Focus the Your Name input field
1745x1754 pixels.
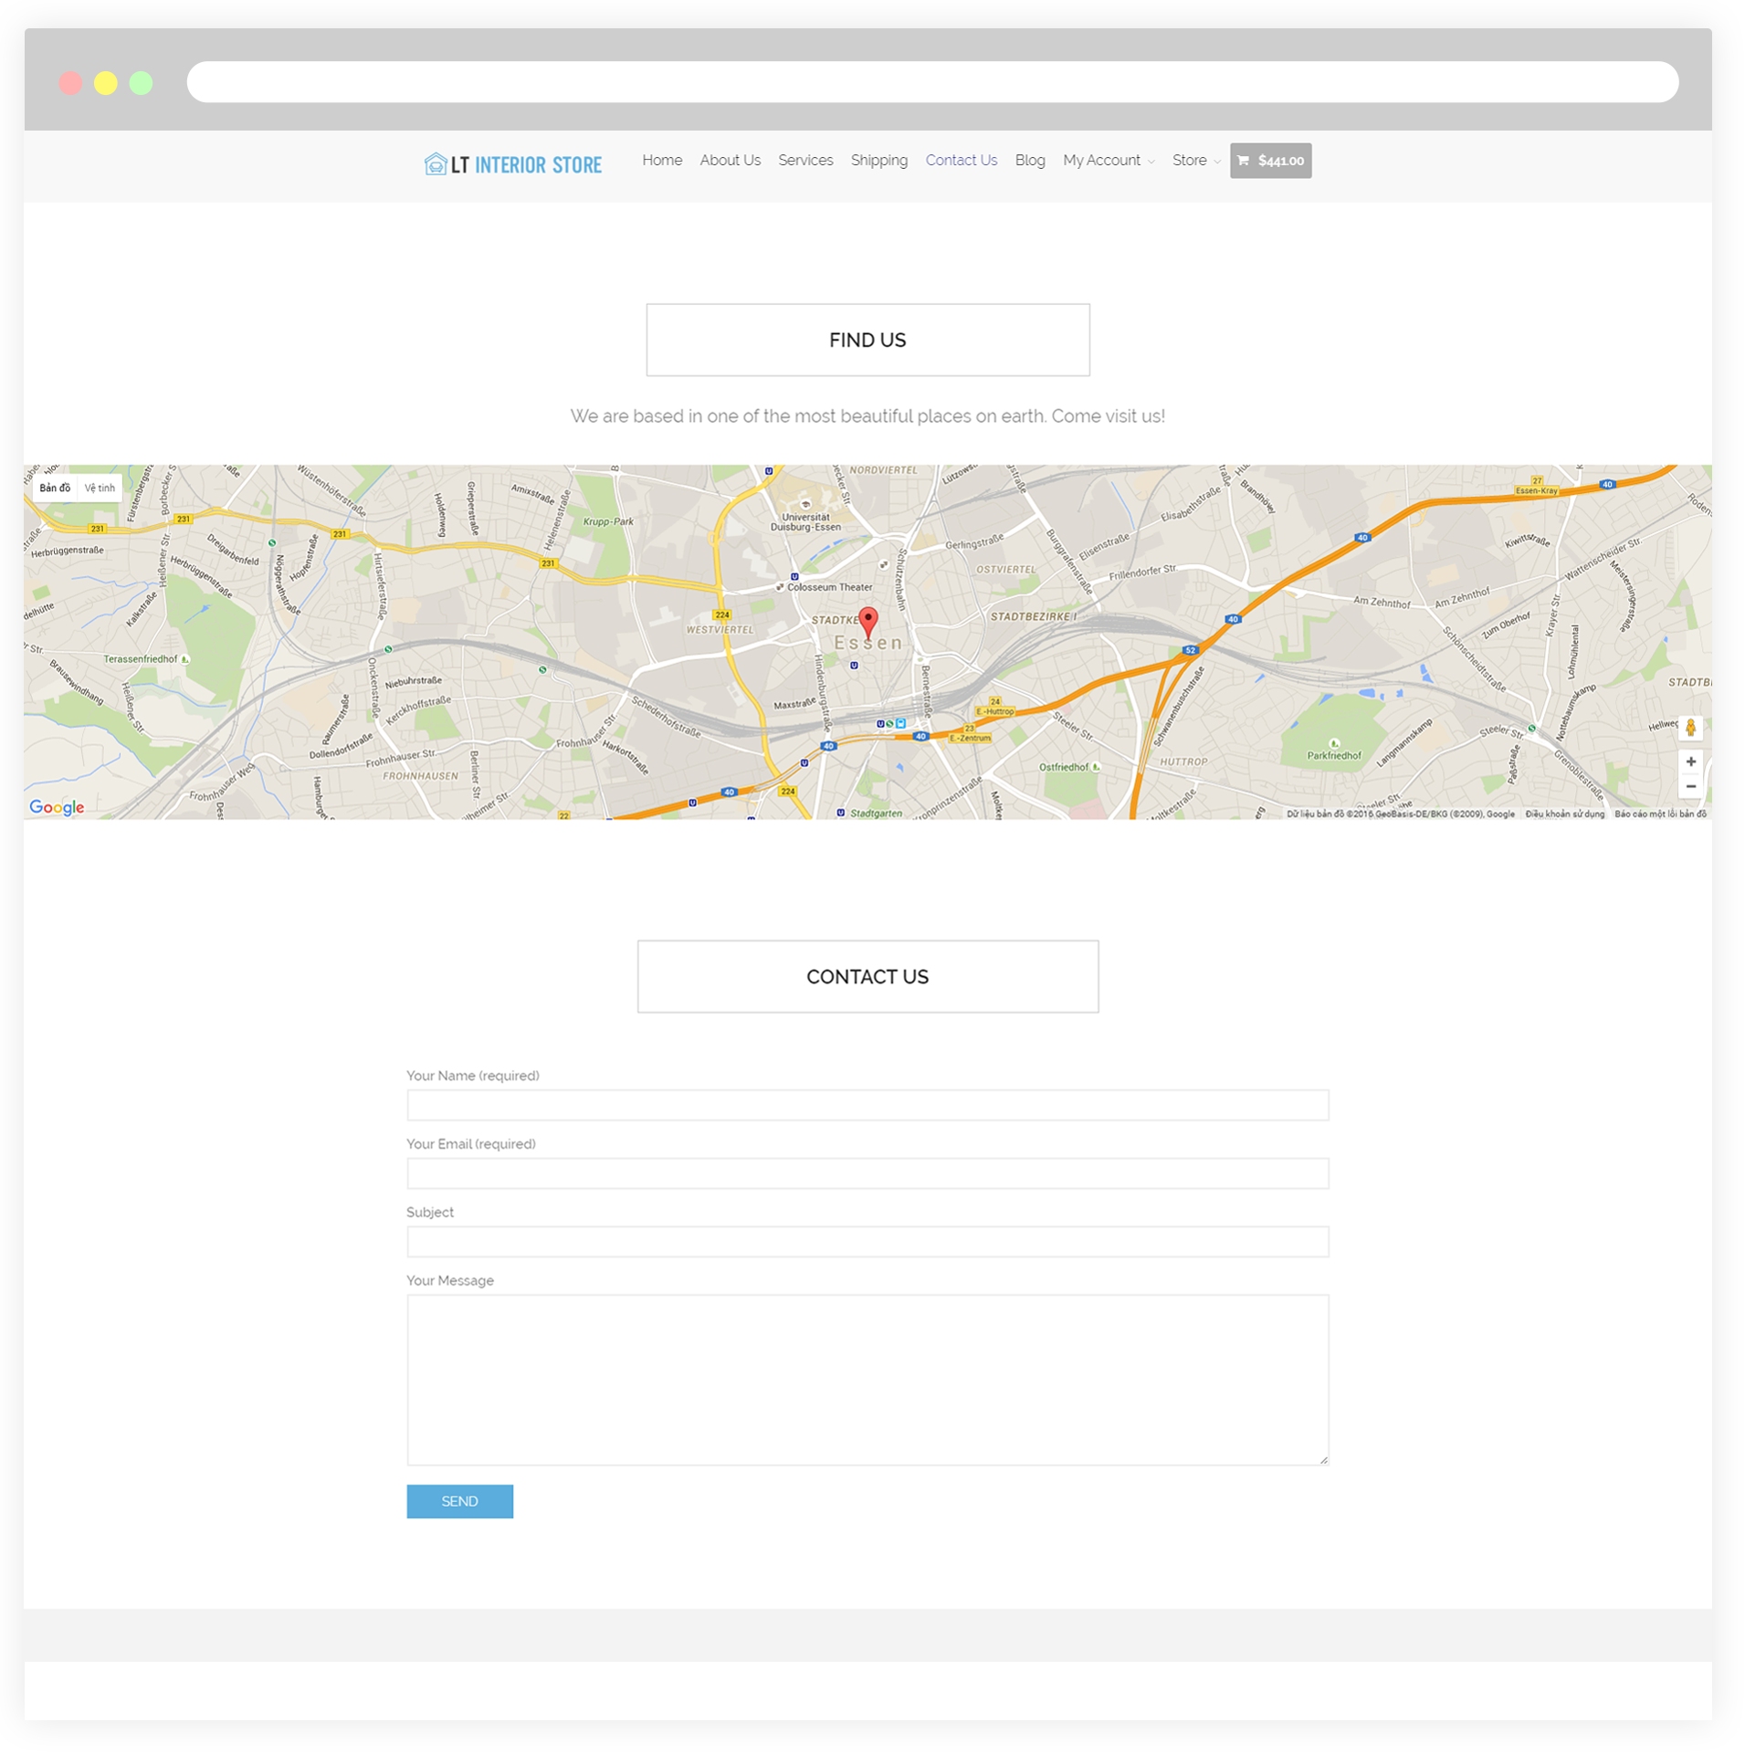coord(867,1106)
